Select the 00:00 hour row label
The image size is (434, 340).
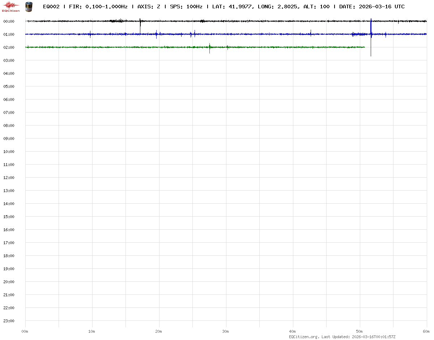coord(9,21)
